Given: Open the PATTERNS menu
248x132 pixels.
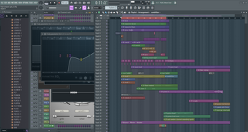Looking at the screenshot, I should coord(14,3).
